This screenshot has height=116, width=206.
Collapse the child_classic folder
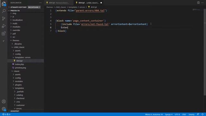tap(19, 47)
